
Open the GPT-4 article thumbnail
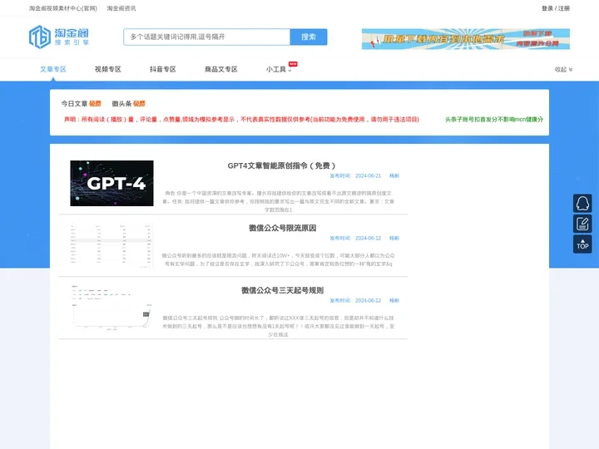(x=112, y=183)
